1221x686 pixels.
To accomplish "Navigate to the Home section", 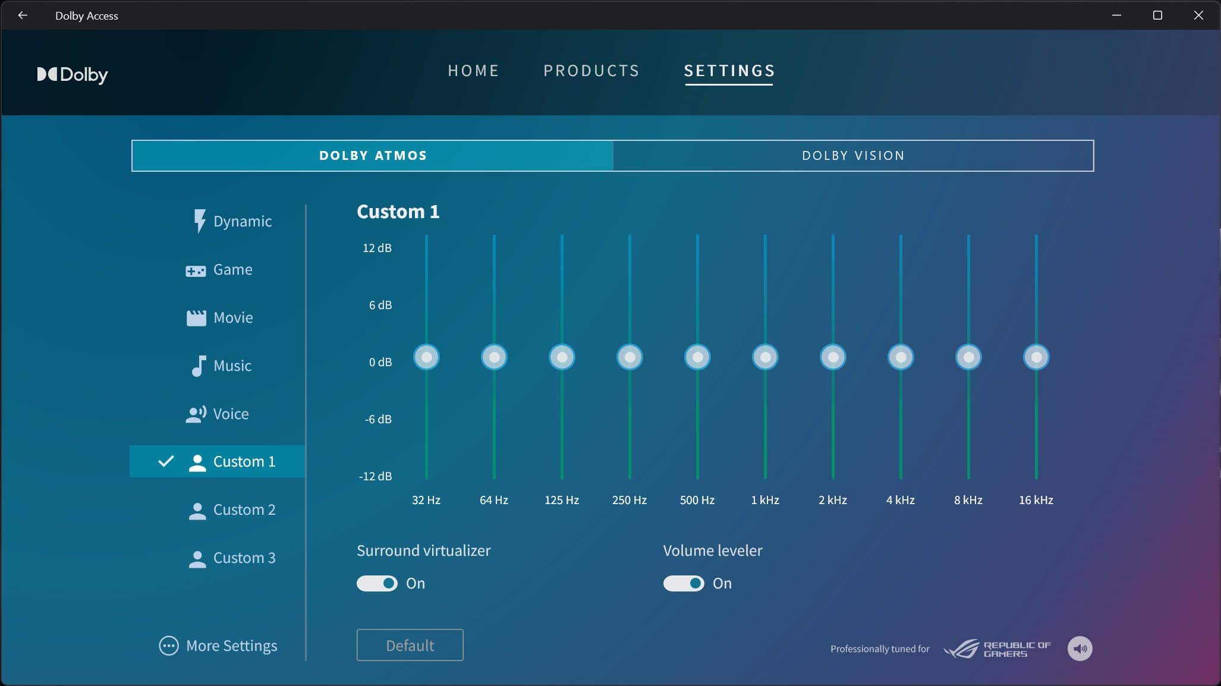I will coord(474,70).
